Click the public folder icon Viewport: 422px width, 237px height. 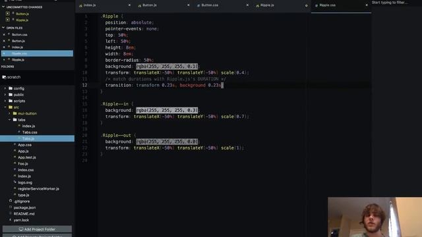click(x=11, y=95)
